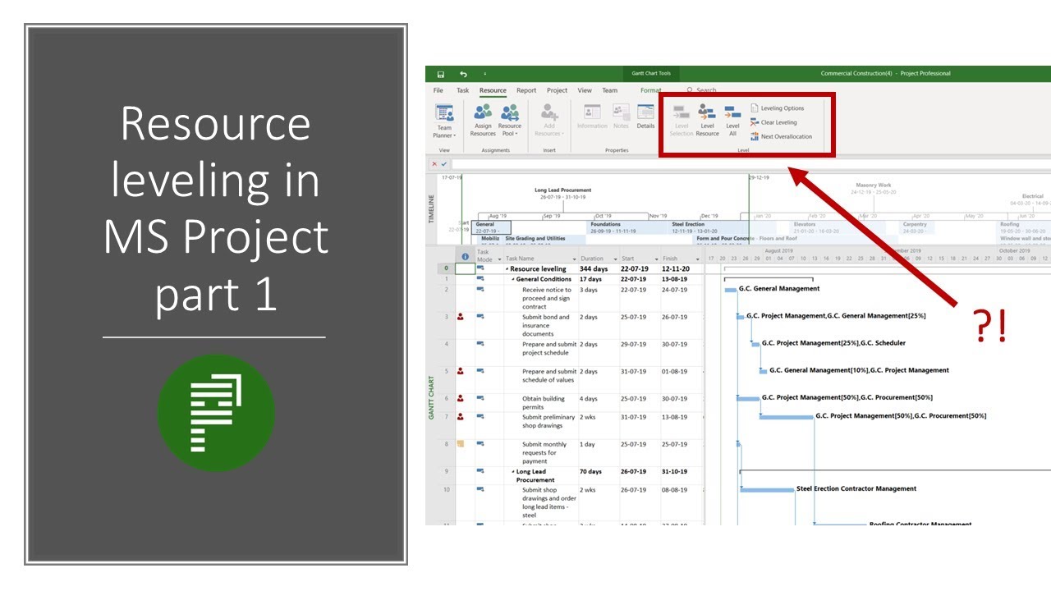Click 'Submit bond and insurance documents' task
The width and height of the screenshot is (1051, 591).
point(546,325)
